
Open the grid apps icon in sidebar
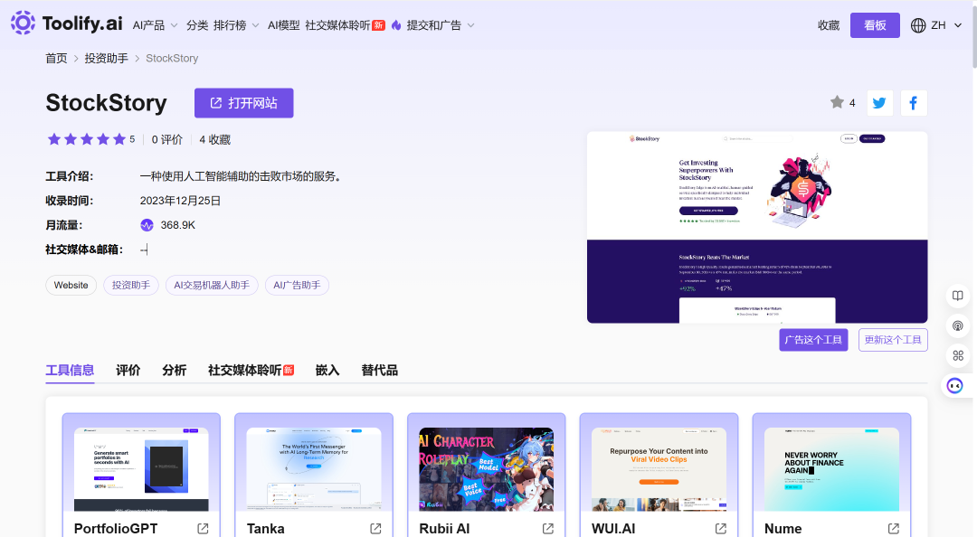tap(958, 355)
